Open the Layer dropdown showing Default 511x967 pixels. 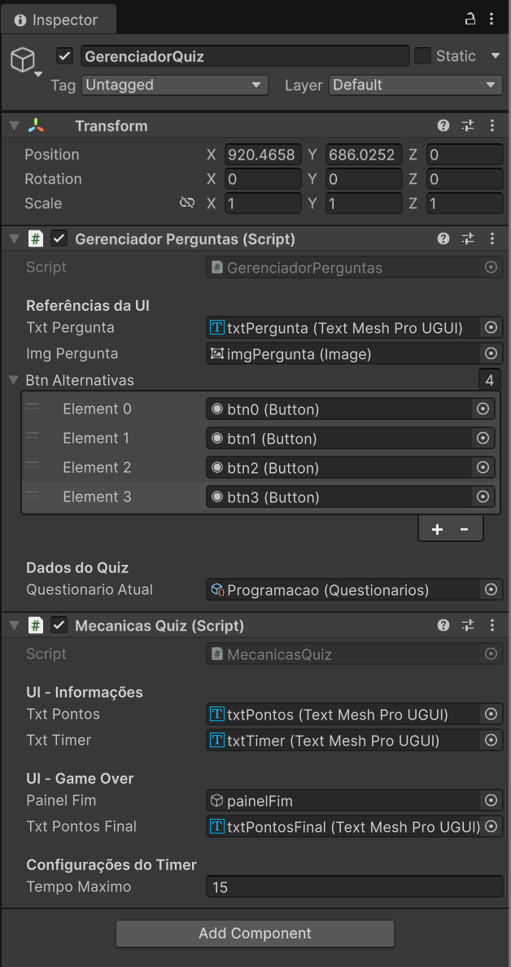[x=415, y=85]
